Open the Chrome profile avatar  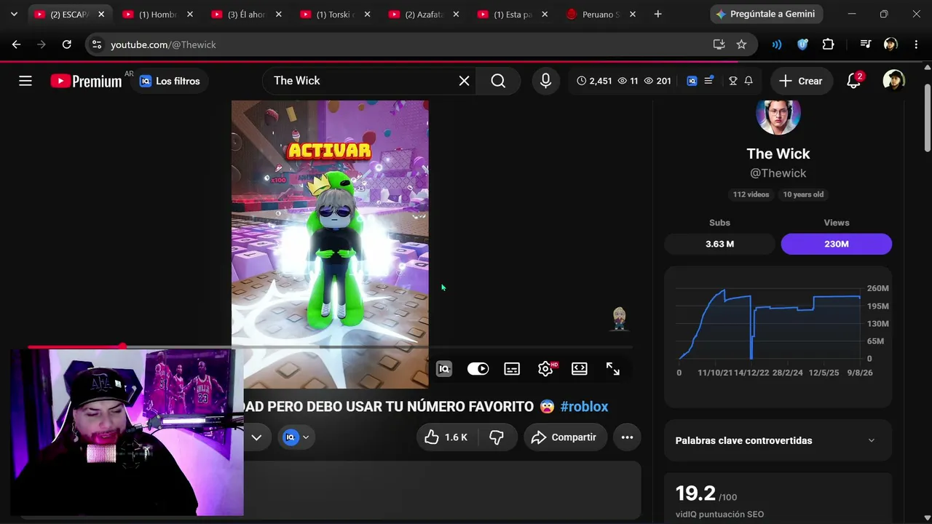[x=890, y=44]
